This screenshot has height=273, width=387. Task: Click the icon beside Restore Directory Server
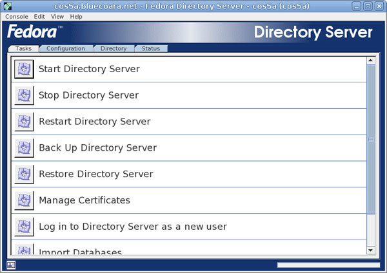pos(24,174)
